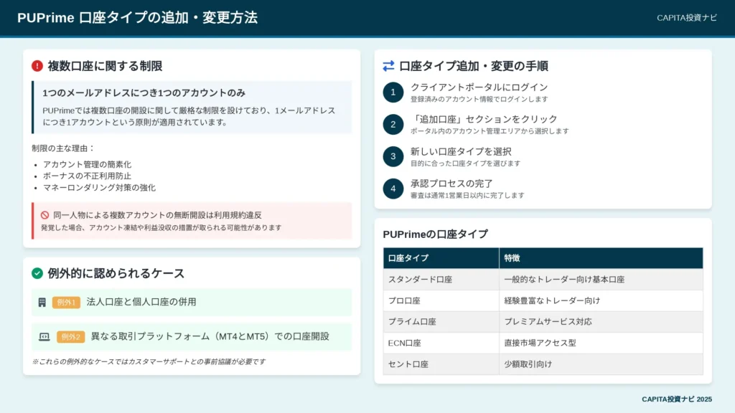Click the 特徴 column header

[x=601, y=258]
